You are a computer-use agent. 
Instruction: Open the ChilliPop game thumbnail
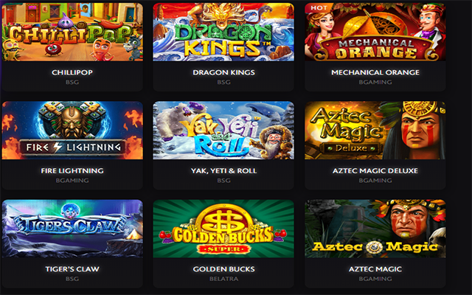coord(72,32)
